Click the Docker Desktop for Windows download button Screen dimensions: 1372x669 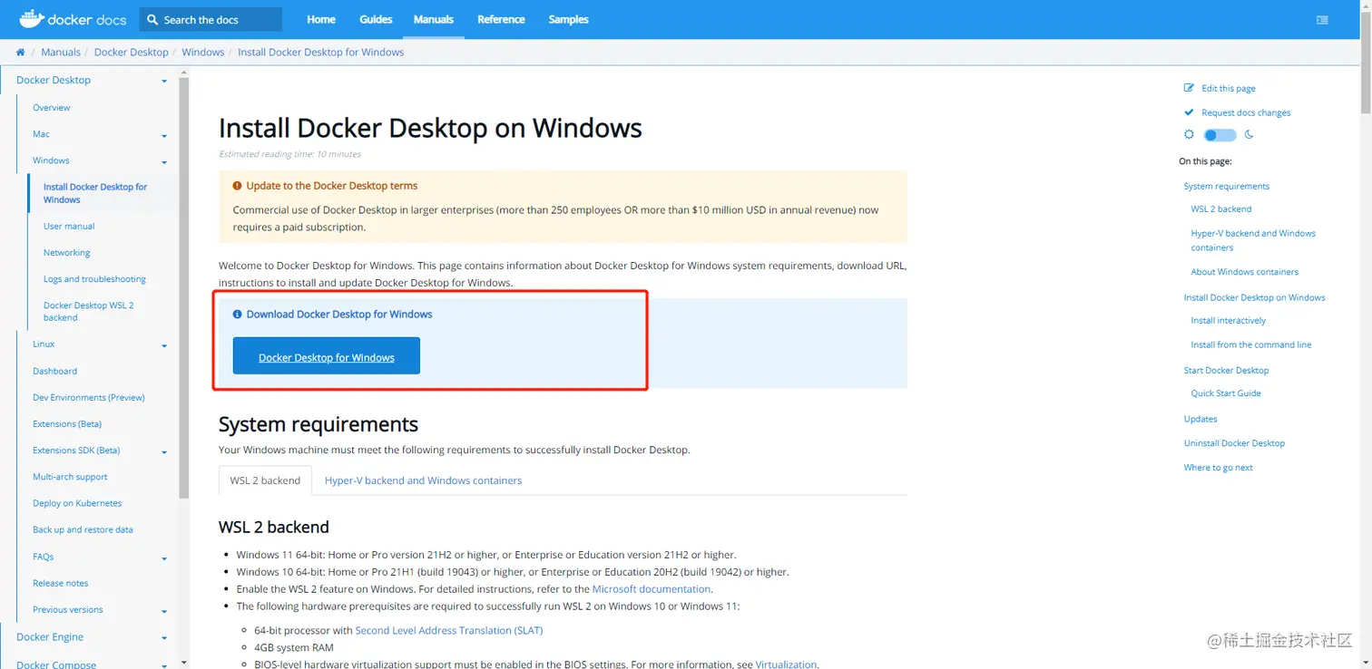pyautogui.click(x=327, y=356)
